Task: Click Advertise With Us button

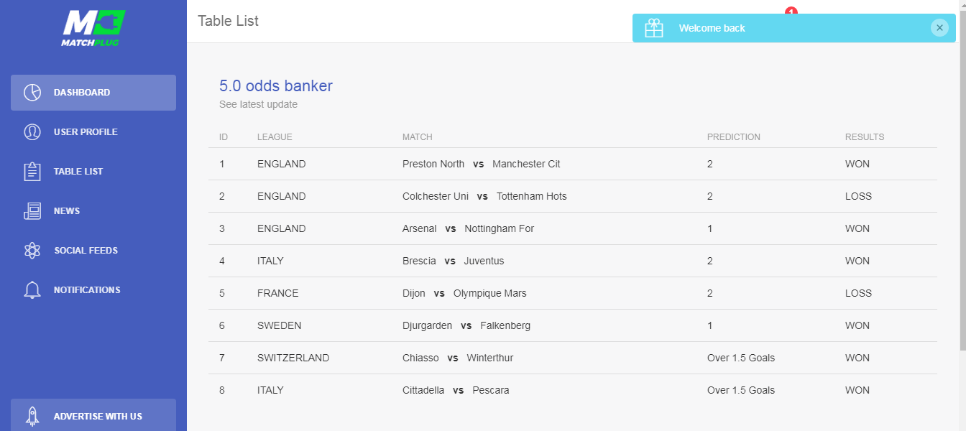Action: (x=98, y=416)
